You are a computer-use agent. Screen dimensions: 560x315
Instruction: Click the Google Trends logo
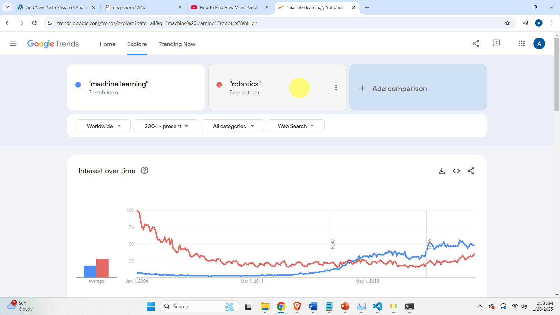pyautogui.click(x=53, y=44)
